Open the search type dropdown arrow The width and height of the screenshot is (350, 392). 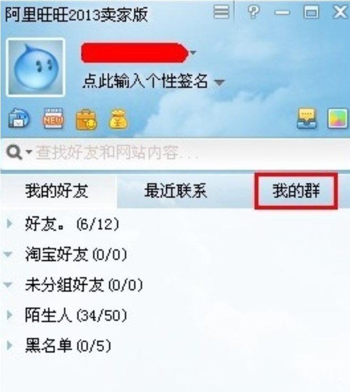(x=29, y=151)
